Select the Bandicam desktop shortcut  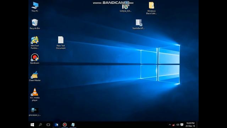click(x=35, y=59)
